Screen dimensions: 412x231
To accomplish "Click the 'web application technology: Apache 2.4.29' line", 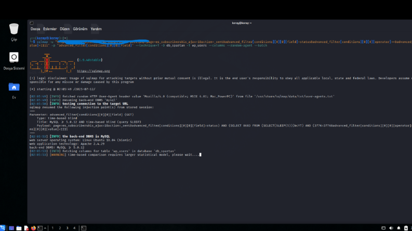I will 67,144.
